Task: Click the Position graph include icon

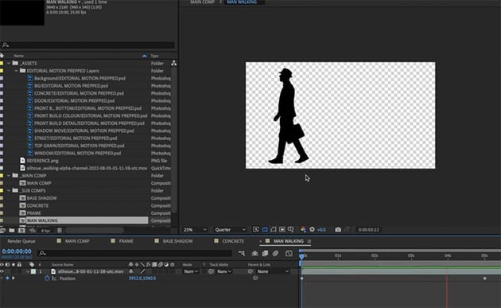Action: (x=54, y=279)
